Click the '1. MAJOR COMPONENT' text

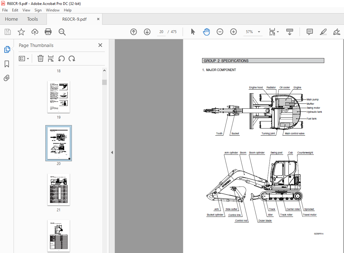[219, 70]
